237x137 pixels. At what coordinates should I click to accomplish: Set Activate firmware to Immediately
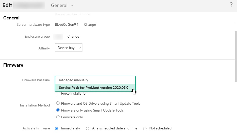tap(57, 128)
